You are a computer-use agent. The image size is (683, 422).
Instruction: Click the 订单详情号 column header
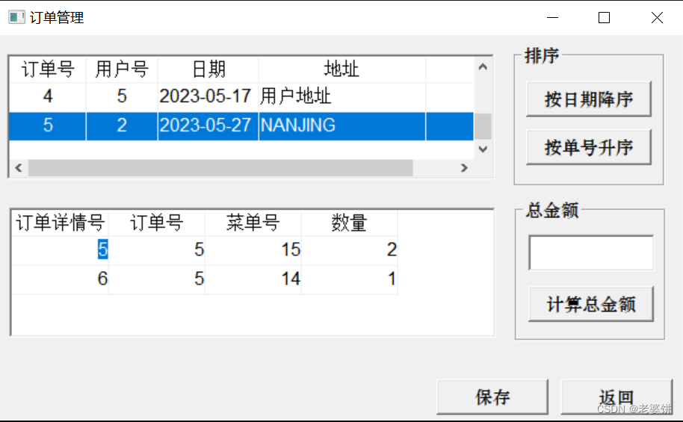(x=60, y=223)
